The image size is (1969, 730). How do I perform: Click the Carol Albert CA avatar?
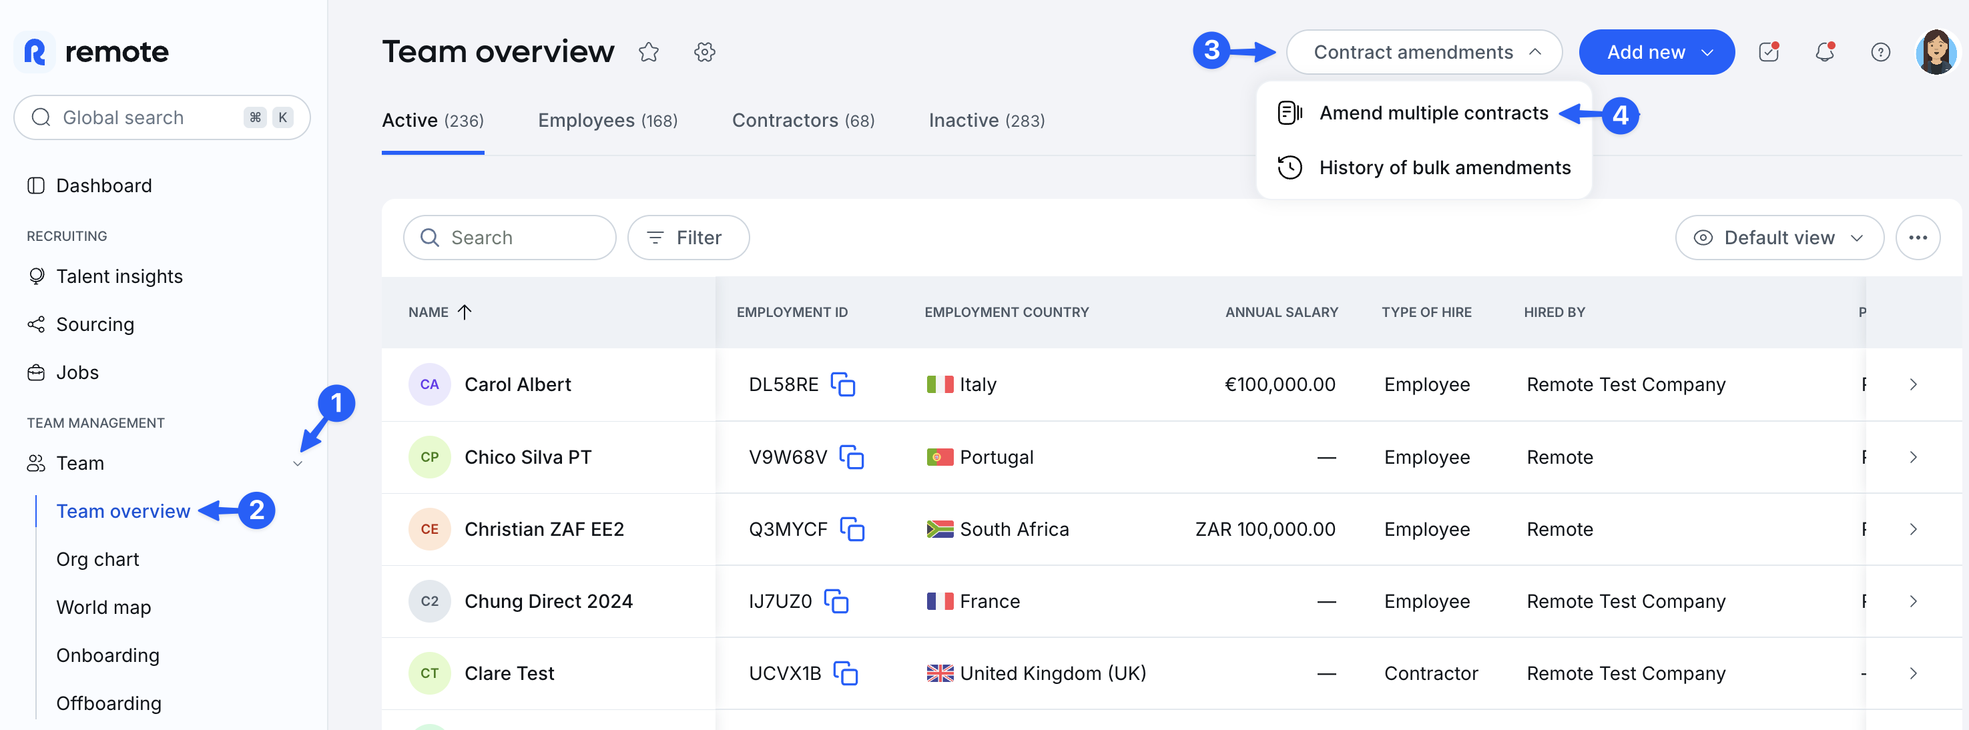click(430, 384)
